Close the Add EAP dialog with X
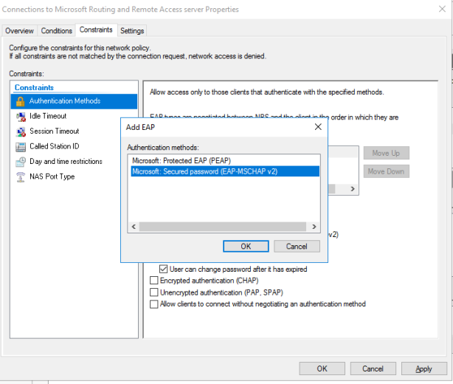Screen dimensions: 453x384 point(318,127)
